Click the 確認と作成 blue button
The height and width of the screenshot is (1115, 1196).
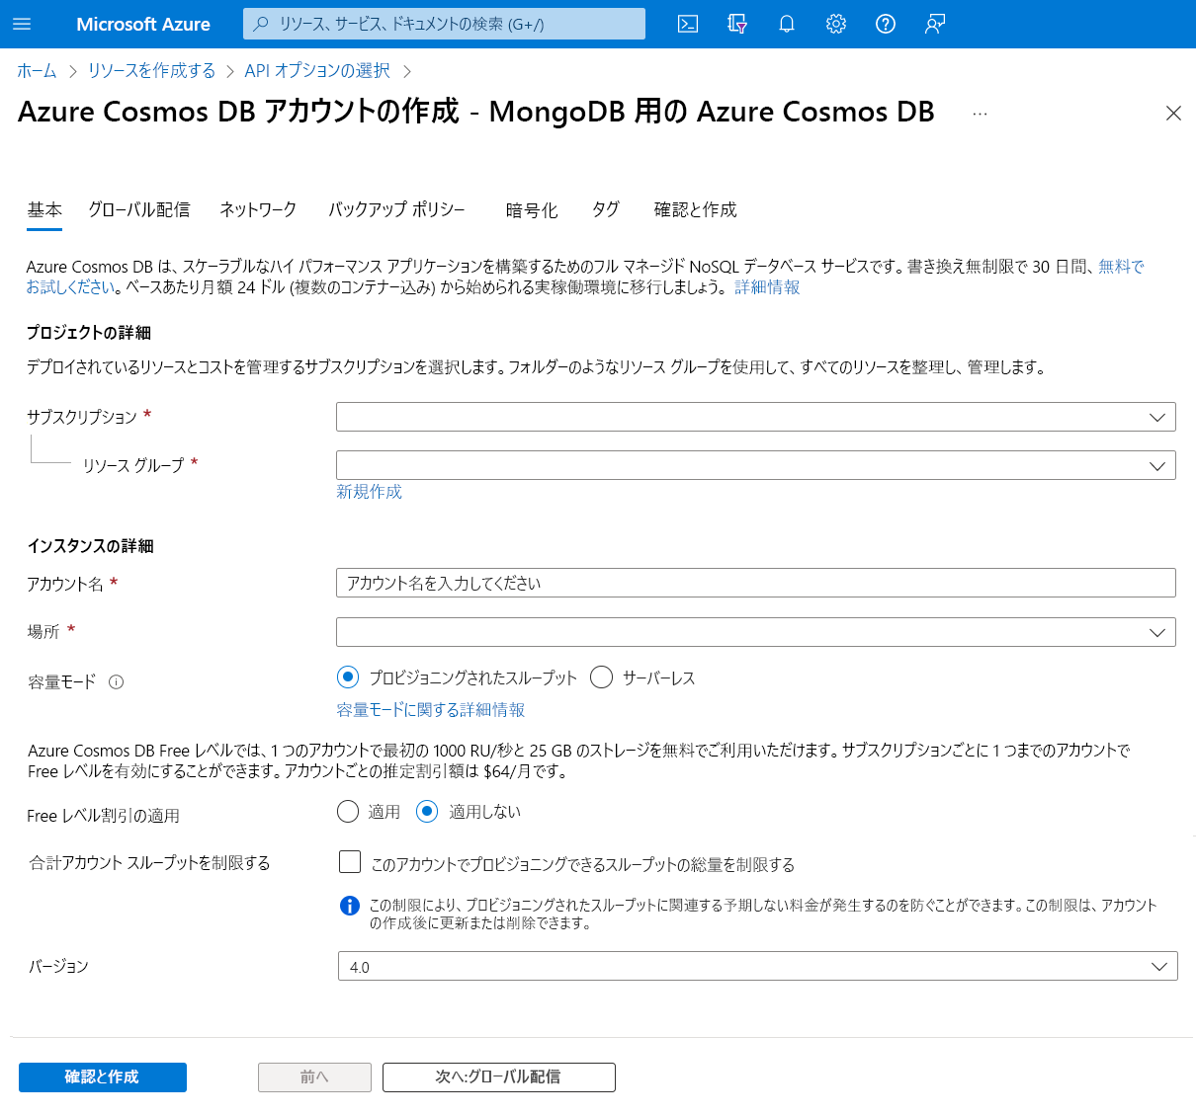(103, 1077)
